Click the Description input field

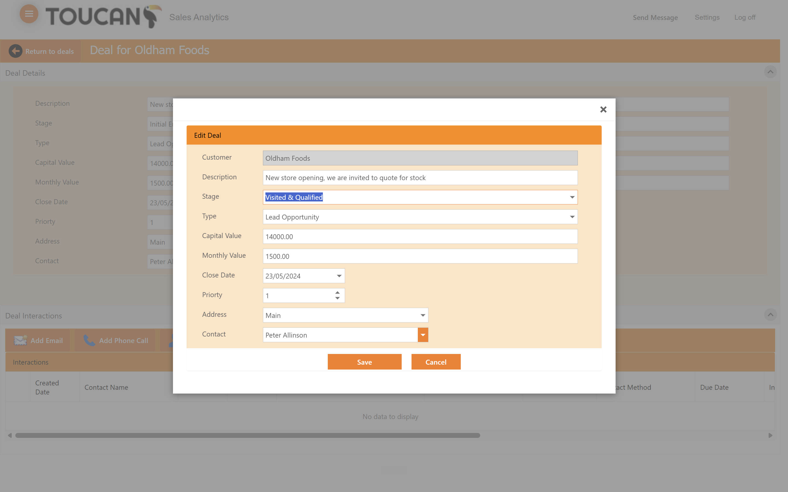[420, 178]
